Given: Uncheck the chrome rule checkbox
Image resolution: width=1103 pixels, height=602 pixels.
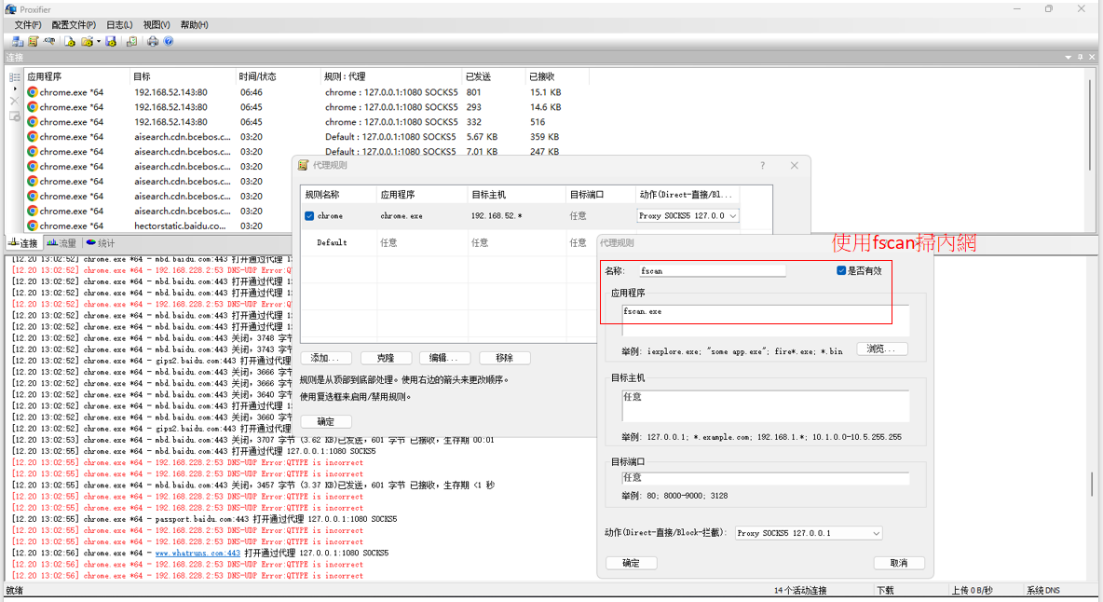Looking at the screenshot, I should pyautogui.click(x=309, y=216).
